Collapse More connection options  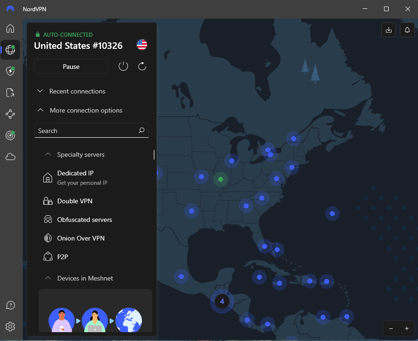pos(86,110)
